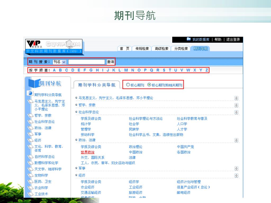Open the 劳动科学 subcategory link

click(88, 135)
